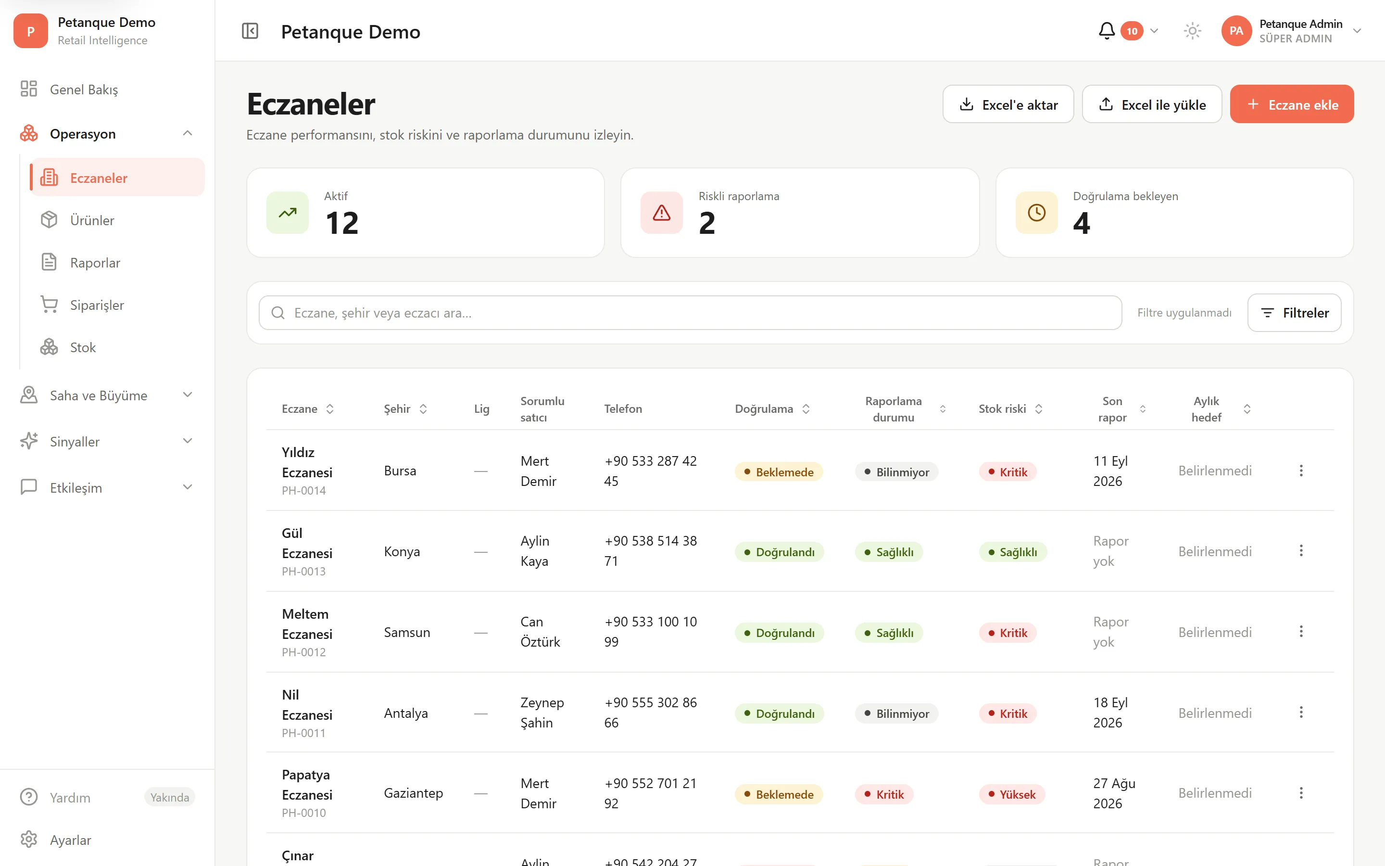This screenshot has width=1385, height=866.
Task: Expand Saha ve Büyüme section
Action: click(x=107, y=395)
